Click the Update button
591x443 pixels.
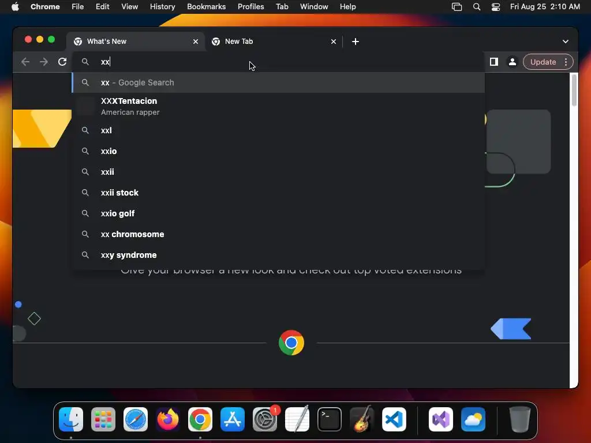point(543,62)
